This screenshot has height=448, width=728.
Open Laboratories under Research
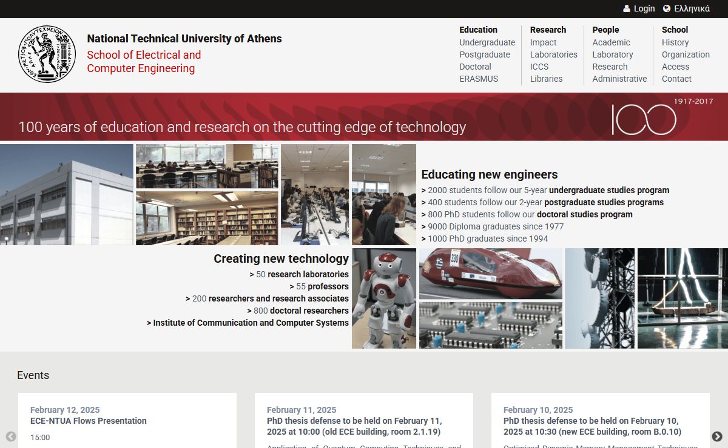[554, 54]
